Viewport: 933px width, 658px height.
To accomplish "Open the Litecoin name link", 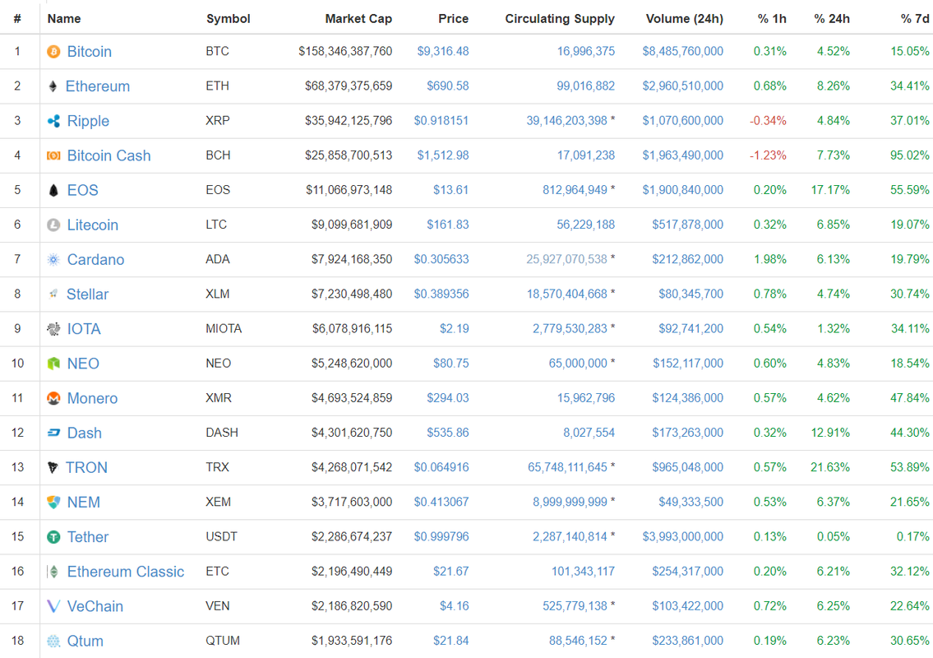I will [x=93, y=225].
